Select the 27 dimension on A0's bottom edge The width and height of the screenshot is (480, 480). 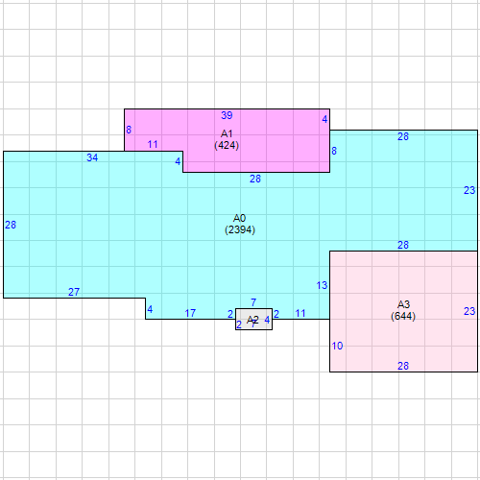point(74,292)
